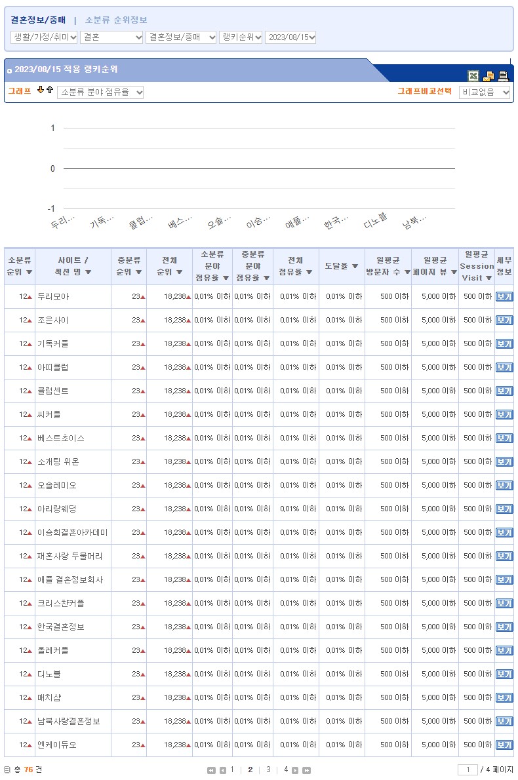Jump to the first page arrow
The image size is (518, 780).
point(211,770)
